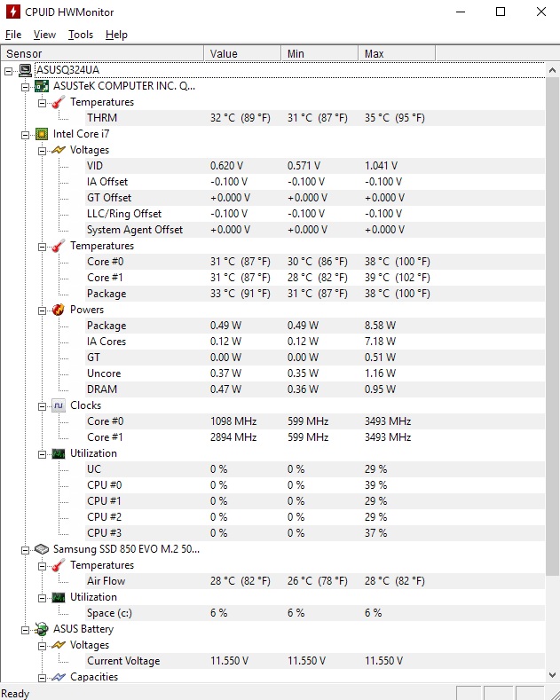Collapse the ASUS Battery Capacities section

pyautogui.click(x=42, y=678)
